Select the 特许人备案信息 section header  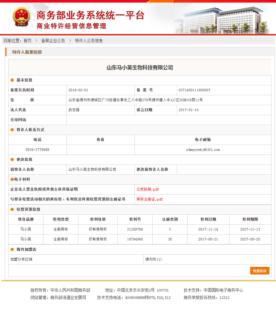[27, 52]
